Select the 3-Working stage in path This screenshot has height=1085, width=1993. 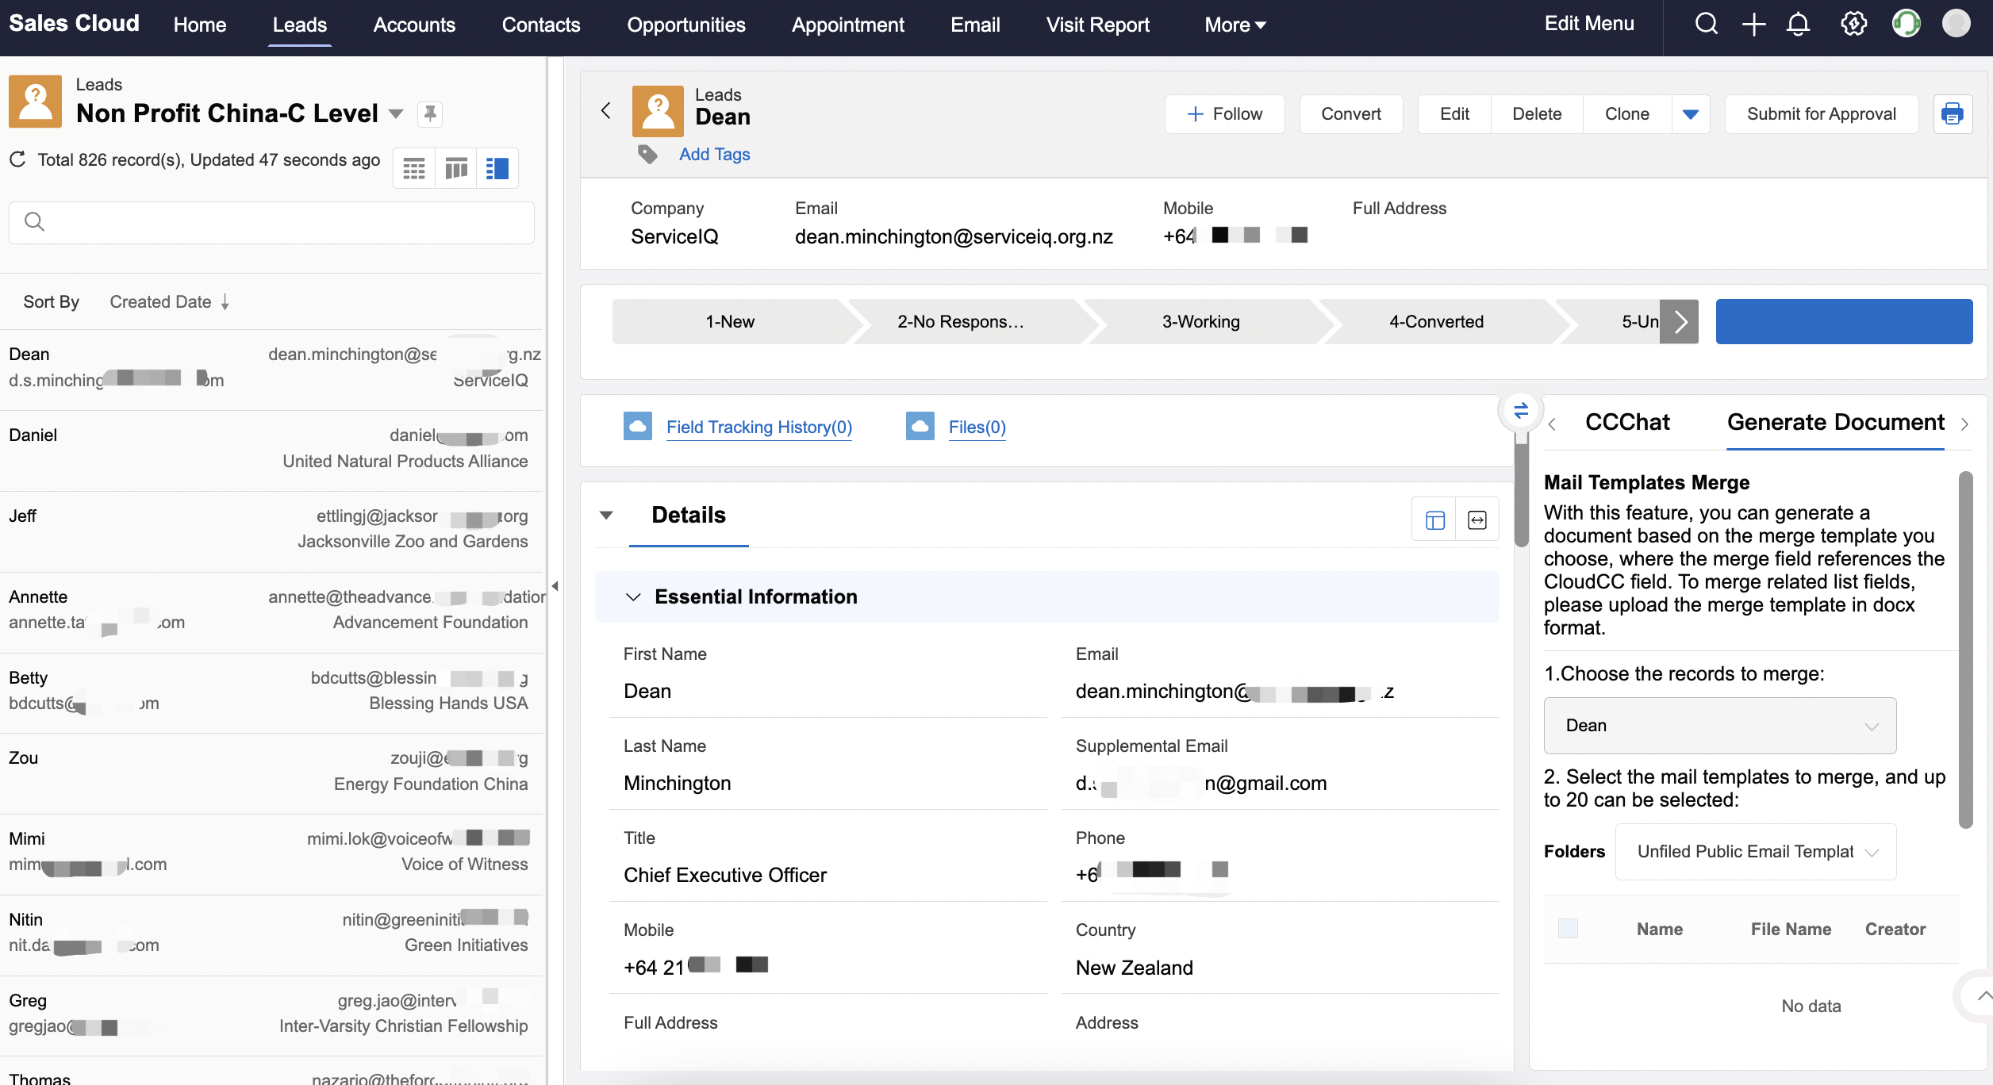coord(1200,322)
